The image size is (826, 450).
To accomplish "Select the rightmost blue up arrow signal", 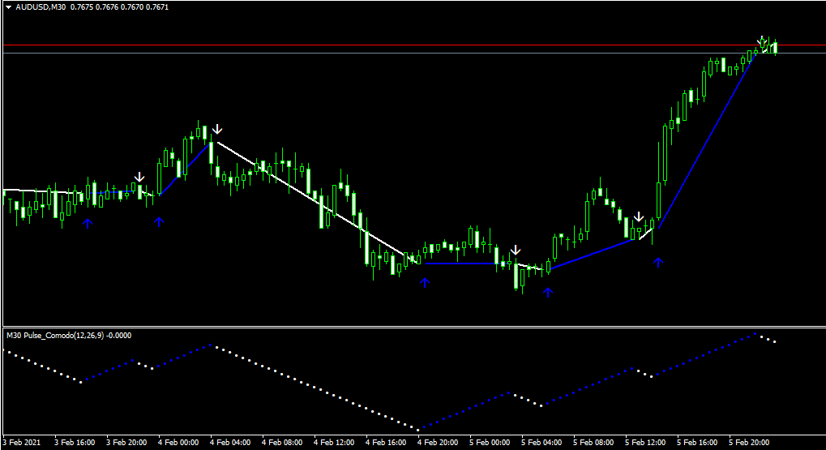I will point(658,261).
